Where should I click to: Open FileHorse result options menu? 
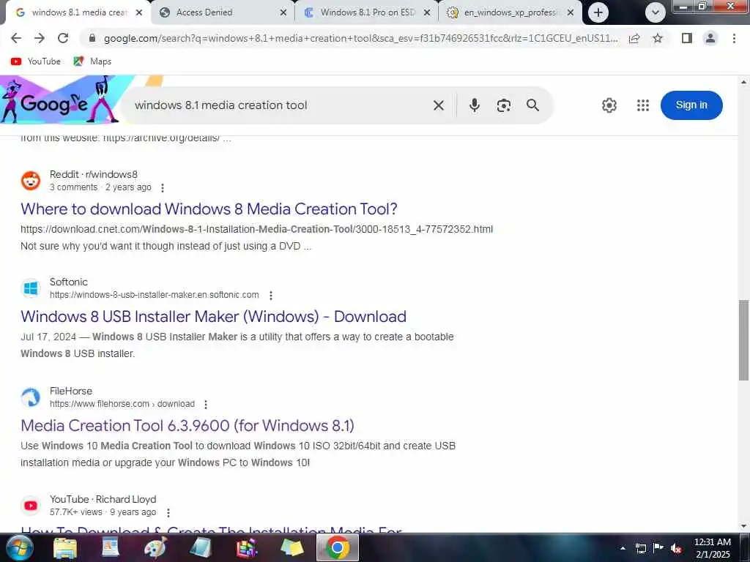click(206, 404)
